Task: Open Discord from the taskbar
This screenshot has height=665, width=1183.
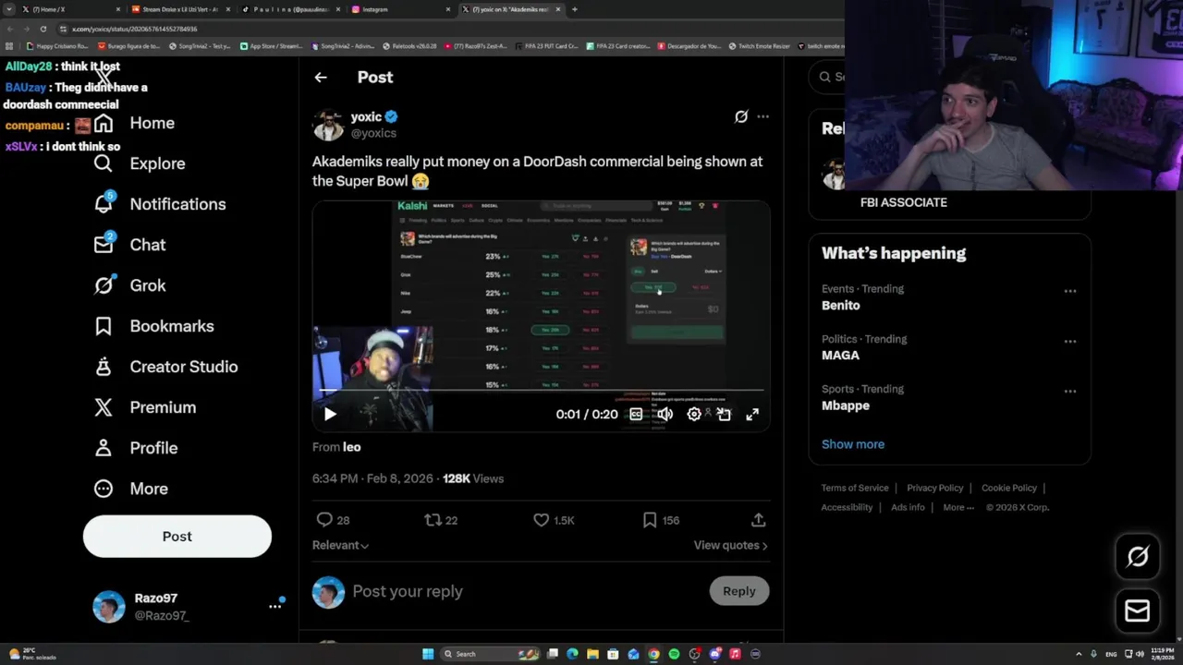Action: click(714, 654)
